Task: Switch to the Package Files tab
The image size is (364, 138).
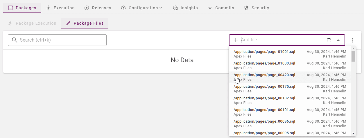Action: [85, 23]
